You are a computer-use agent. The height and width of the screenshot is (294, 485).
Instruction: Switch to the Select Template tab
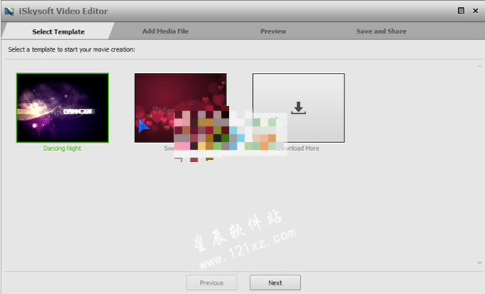58,31
